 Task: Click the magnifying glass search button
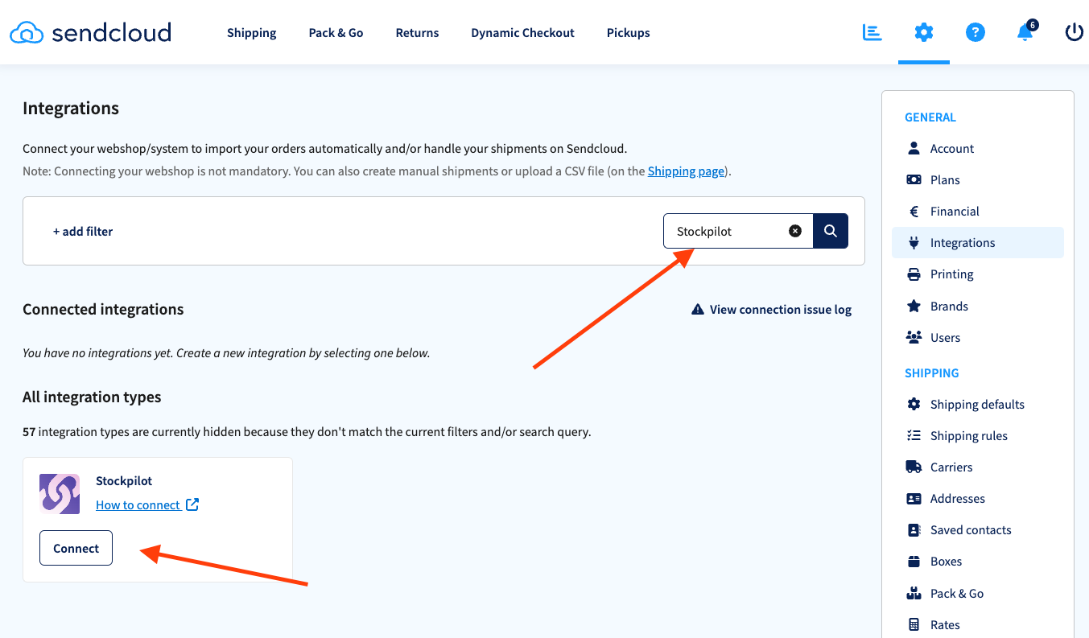coord(831,231)
